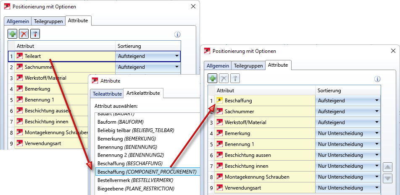Select Beschaffung (COMPONENT_PROCUREMENT) list entry

tap(146, 172)
